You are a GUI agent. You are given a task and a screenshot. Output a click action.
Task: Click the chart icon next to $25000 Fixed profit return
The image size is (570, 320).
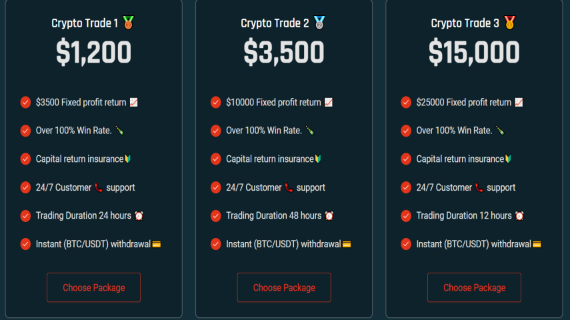[x=519, y=103]
